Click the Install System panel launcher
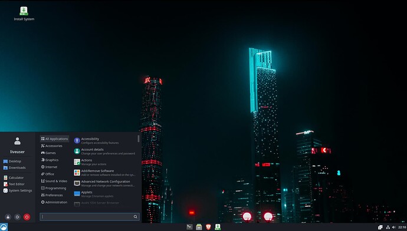The image size is (407, 231). (x=218, y=227)
